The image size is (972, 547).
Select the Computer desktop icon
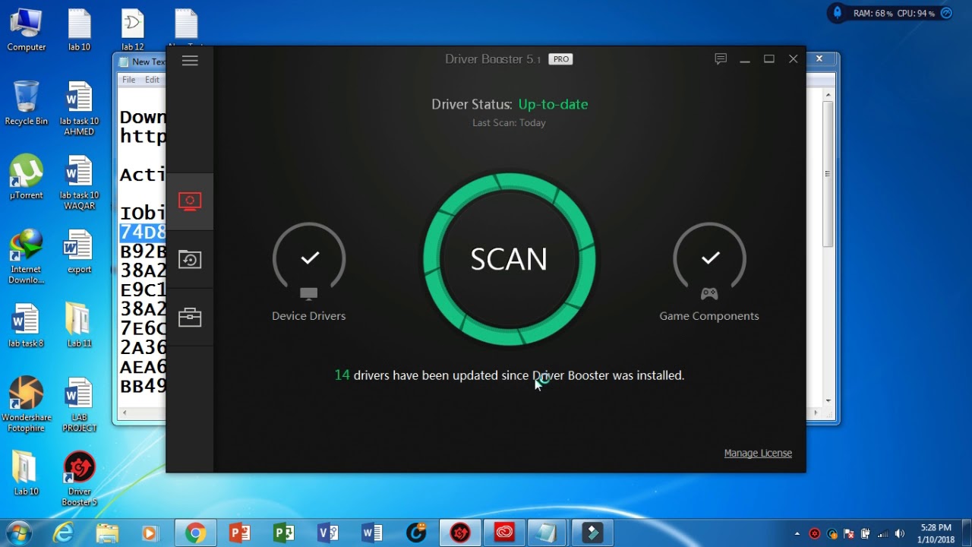point(27,30)
